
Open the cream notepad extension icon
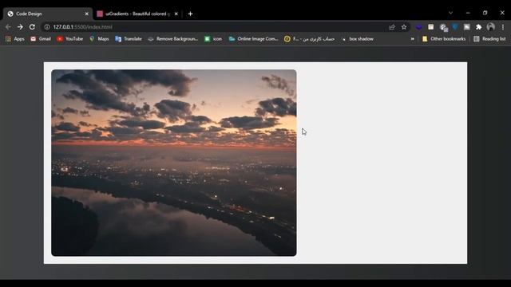[x=431, y=27]
